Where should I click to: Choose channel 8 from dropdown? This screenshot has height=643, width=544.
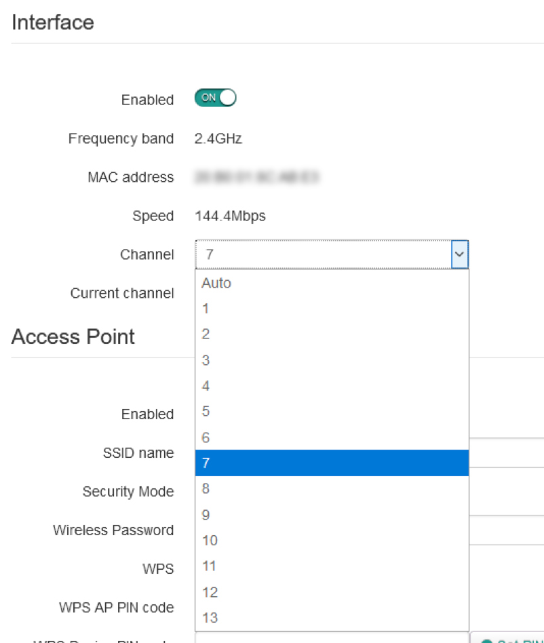coord(332,489)
